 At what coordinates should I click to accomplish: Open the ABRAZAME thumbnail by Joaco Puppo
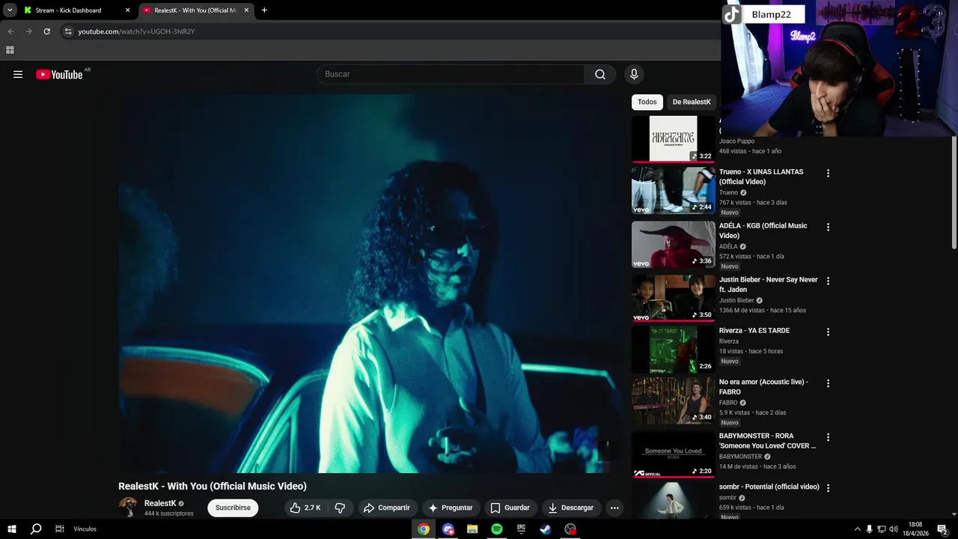point(674,138)
